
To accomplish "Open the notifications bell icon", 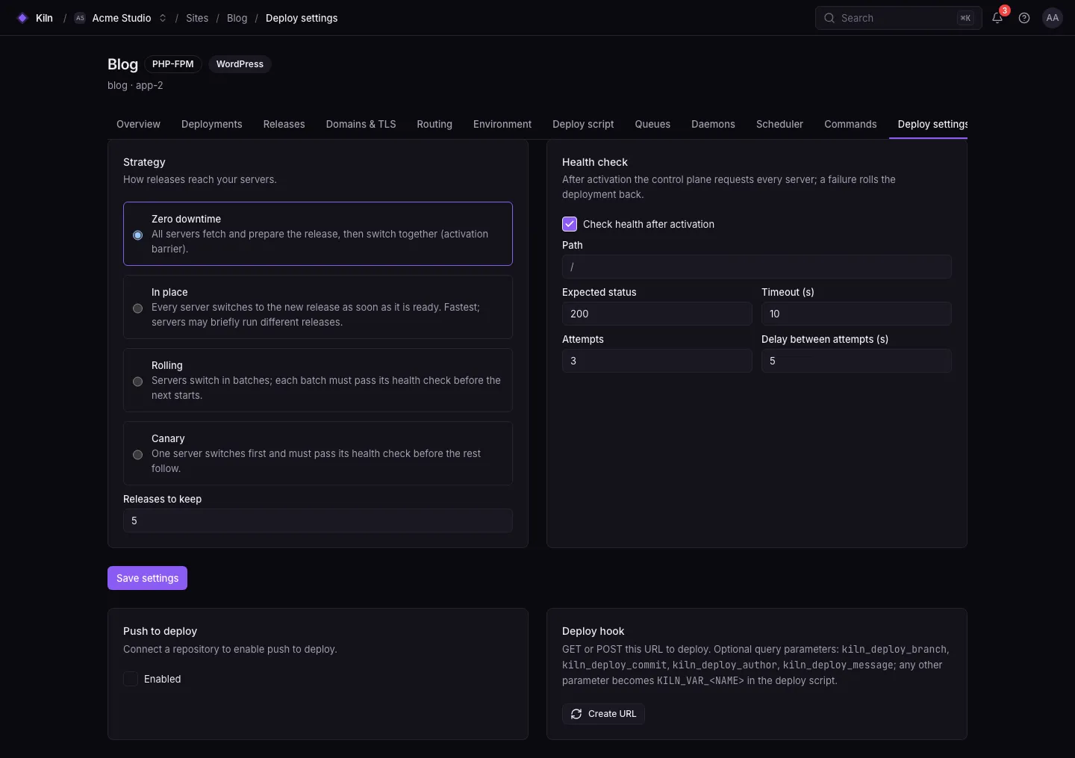I will (x=997, y=18).
